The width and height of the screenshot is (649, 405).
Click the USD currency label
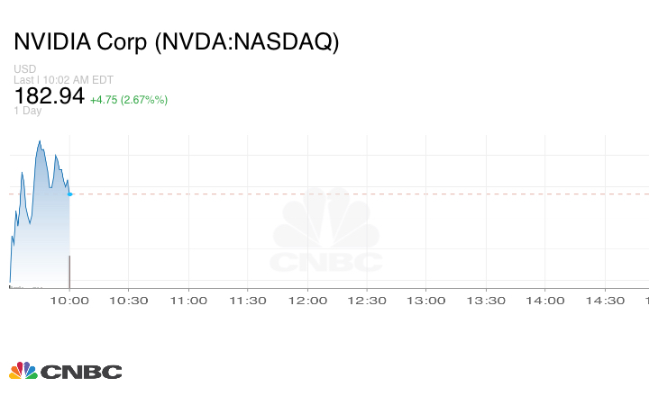pyautogui.click(x=24, y=69)
